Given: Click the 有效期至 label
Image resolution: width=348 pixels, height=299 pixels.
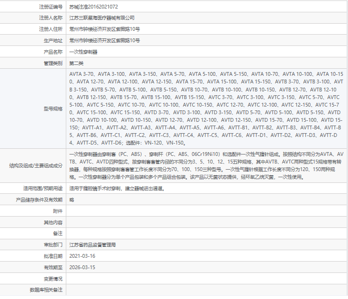Looking at the screenshot, I should 53,267.
